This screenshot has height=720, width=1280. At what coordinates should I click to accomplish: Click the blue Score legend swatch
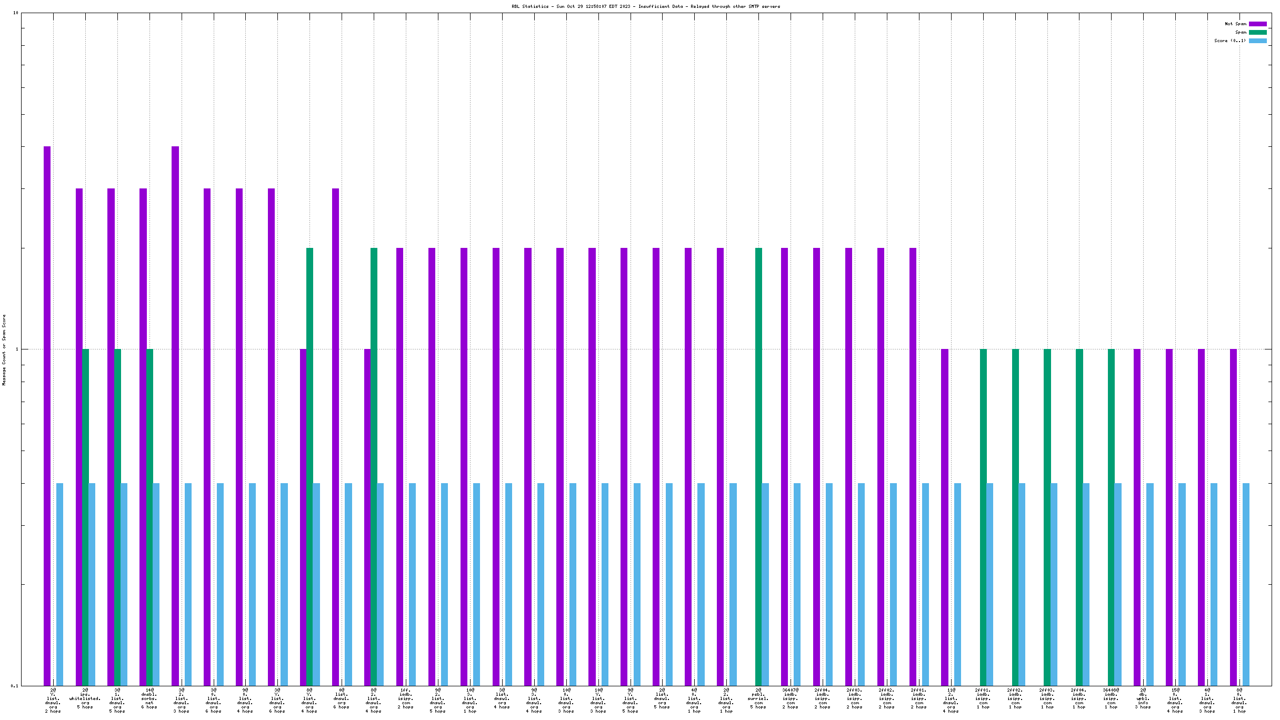(1257, 41)
